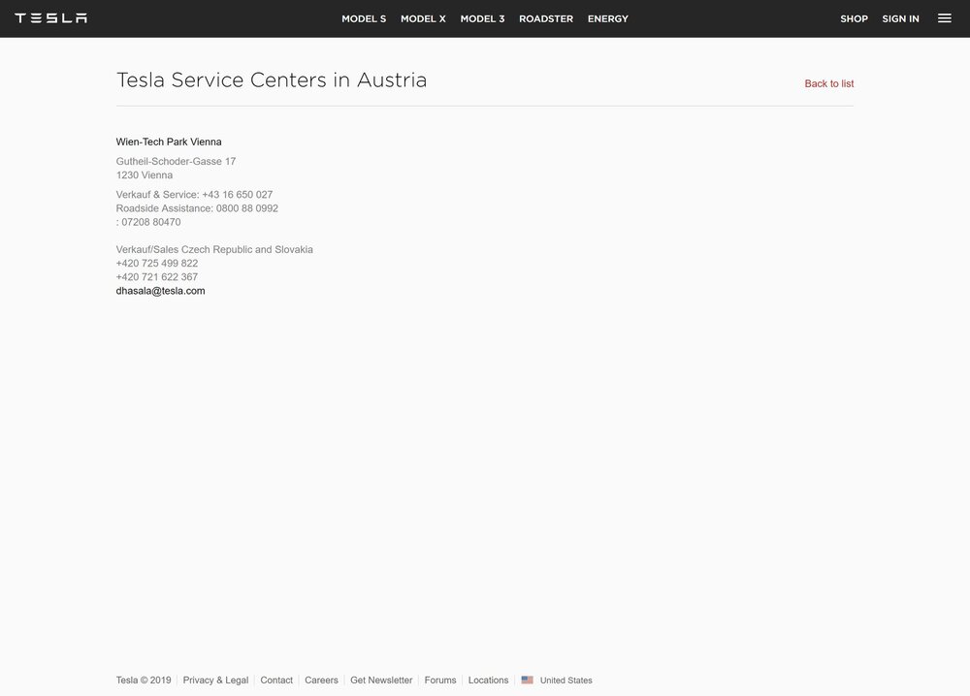This screenshot has height=696, width=970.
Task: Open Locations footer link
Action: coord(488,680)
